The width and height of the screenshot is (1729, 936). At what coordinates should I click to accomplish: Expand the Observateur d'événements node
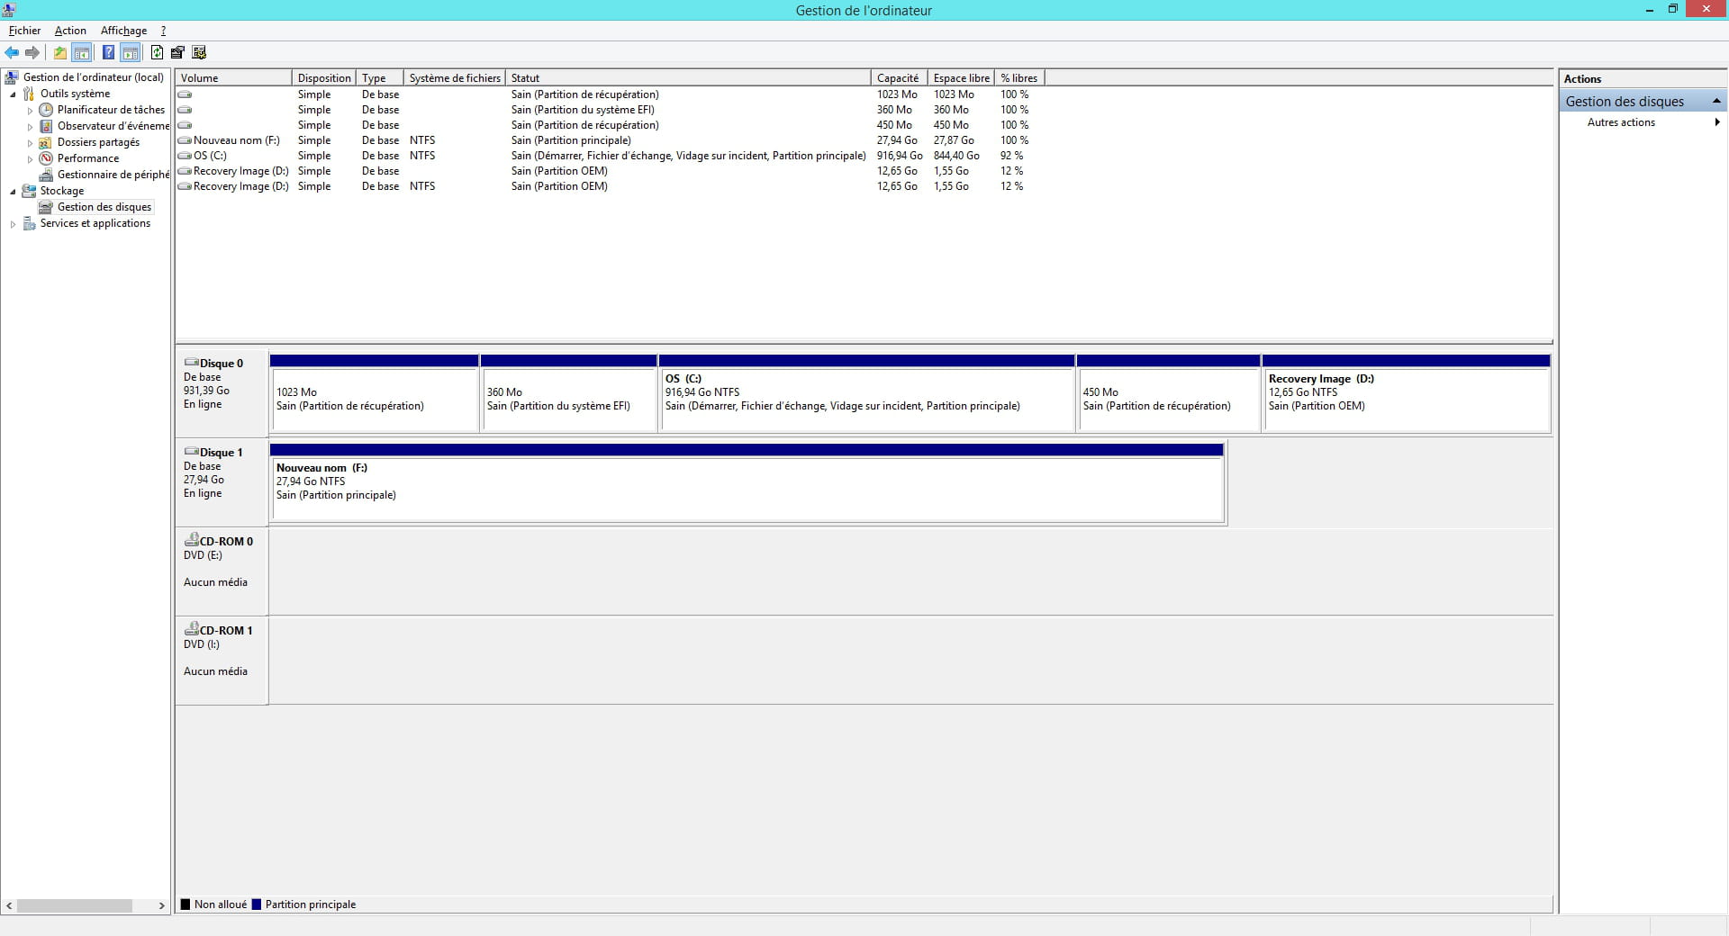click(30, 127)
